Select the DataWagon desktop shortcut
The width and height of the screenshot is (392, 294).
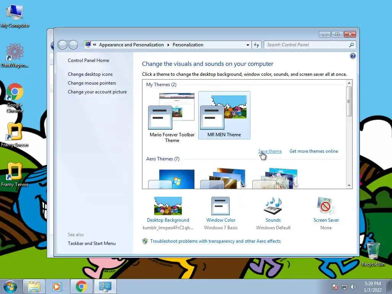15,55
